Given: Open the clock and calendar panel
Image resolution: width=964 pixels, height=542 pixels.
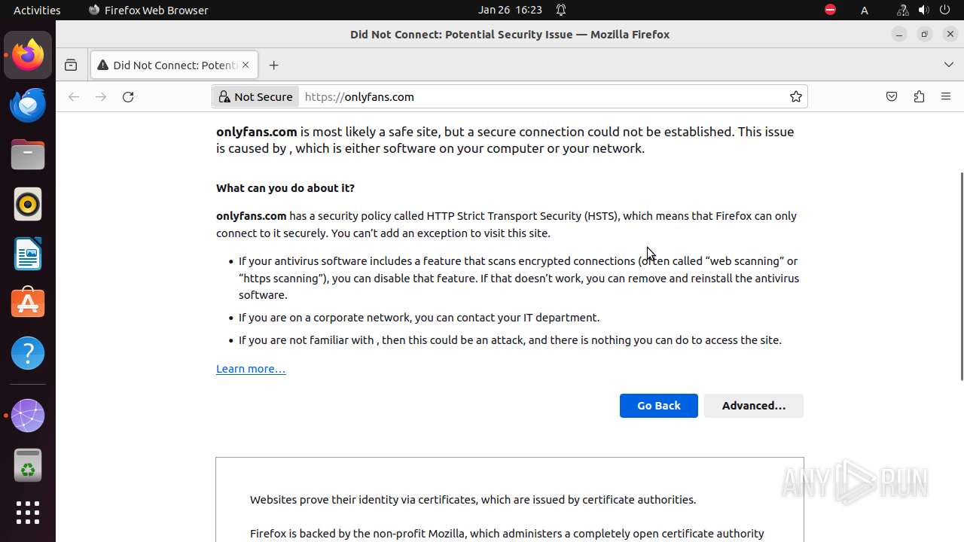Looking at the screenshot, I should pyautogui.click(x=510, y=10).
